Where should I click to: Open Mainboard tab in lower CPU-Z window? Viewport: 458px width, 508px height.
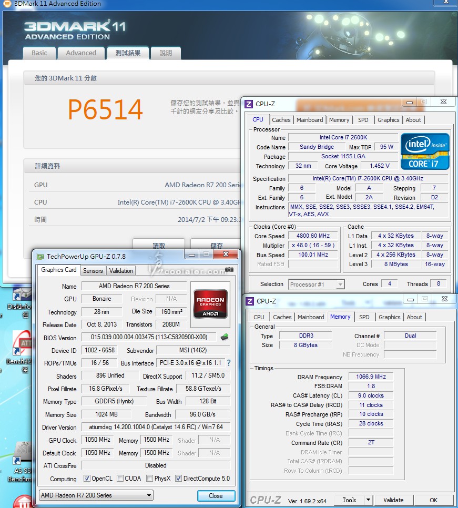(x=311, y=318)
